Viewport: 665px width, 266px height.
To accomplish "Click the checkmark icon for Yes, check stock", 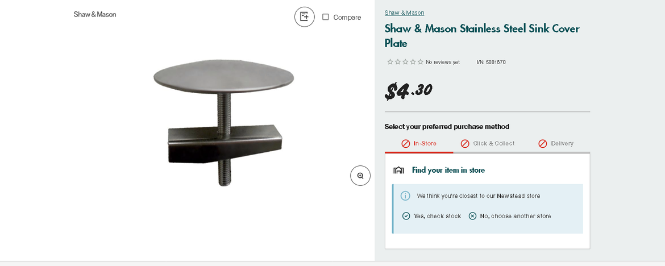I will pyautogui.click(x=406, y=216).
